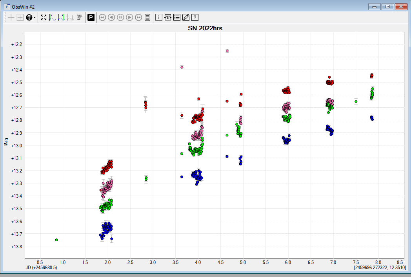Open the bulleted legend list icon
This screenshot has width=411, height=277.
click(x=177, y=17)
